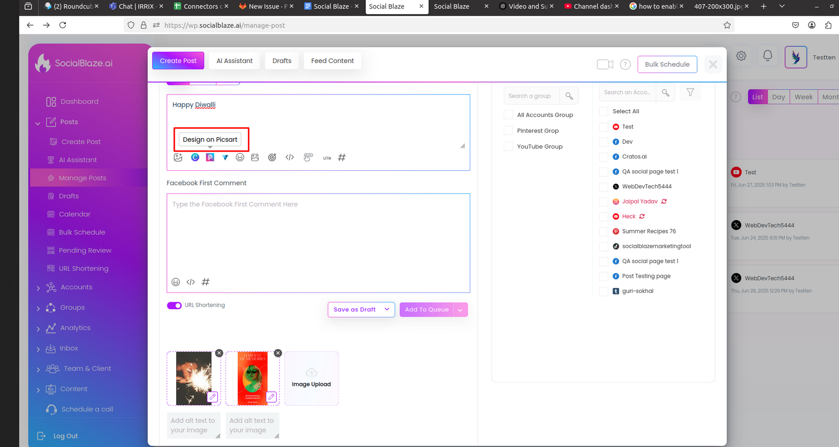
Task: Click the Bulk Schedule button
Action: [x=667, y=64]
